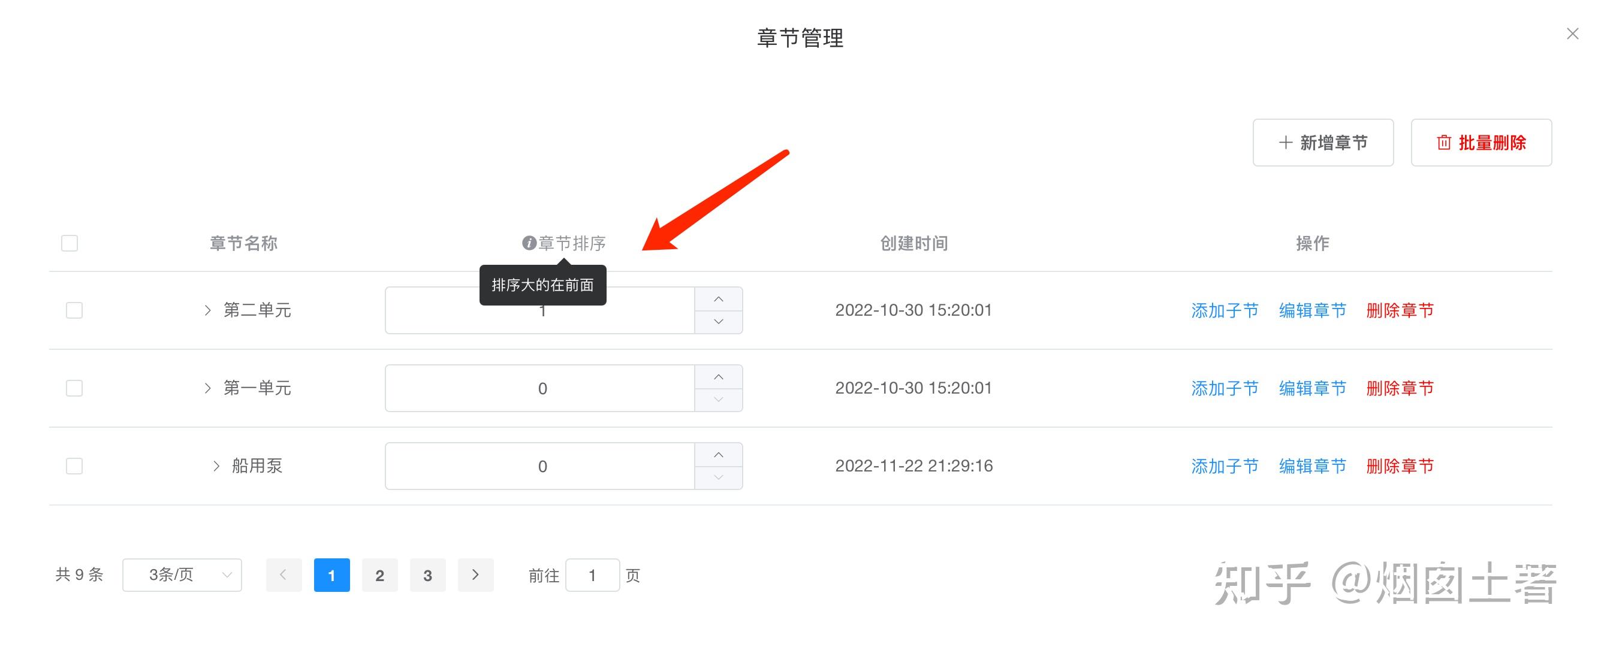Increase sort value for 船用泵
1598x647 pixels.
point(718,455)
